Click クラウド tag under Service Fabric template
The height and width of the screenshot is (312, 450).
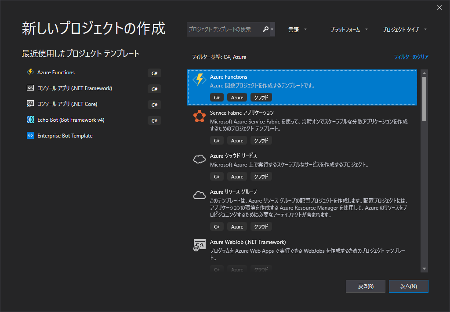click(261, 140)
